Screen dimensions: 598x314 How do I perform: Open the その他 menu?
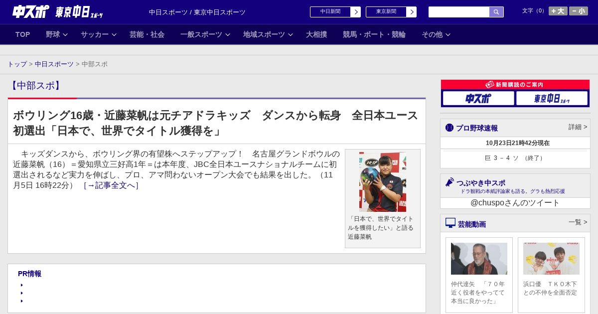click(x=432, y=34)
